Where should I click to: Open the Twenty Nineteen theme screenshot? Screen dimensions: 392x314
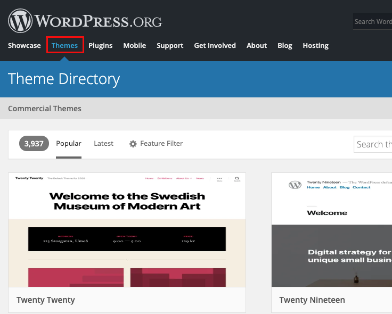[x=332, y=230]
